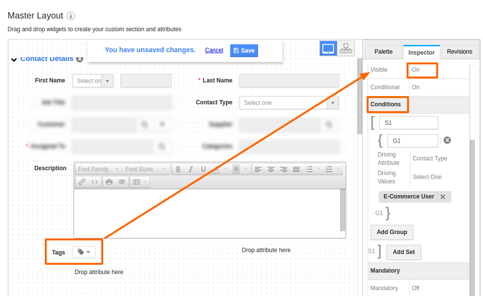
Task: Toggle the Conditional setting value
Action: click(416, 87)
